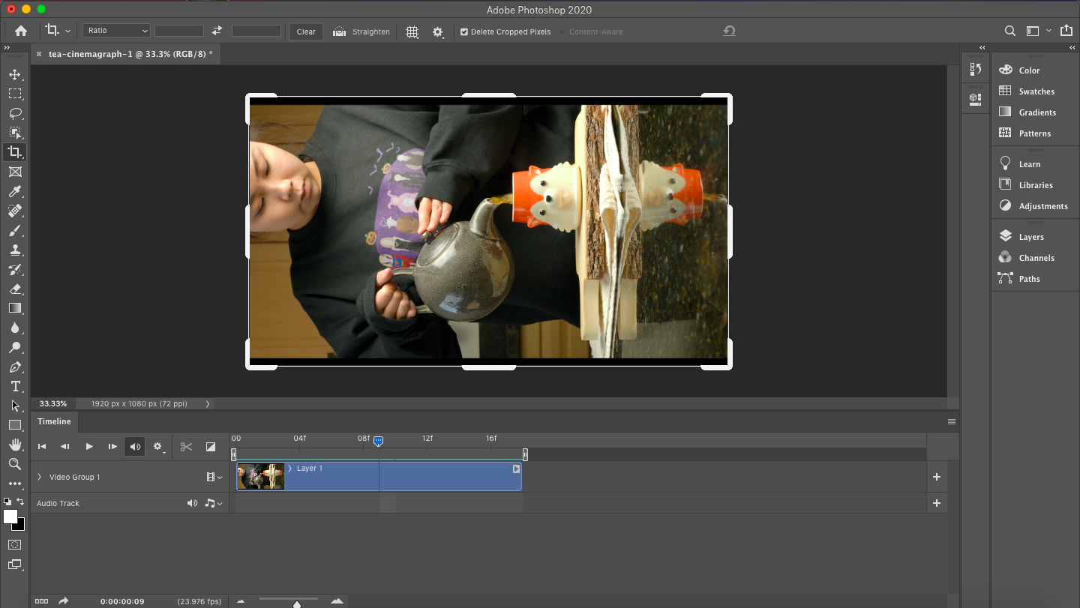Click the foreground color swatch

10,516
